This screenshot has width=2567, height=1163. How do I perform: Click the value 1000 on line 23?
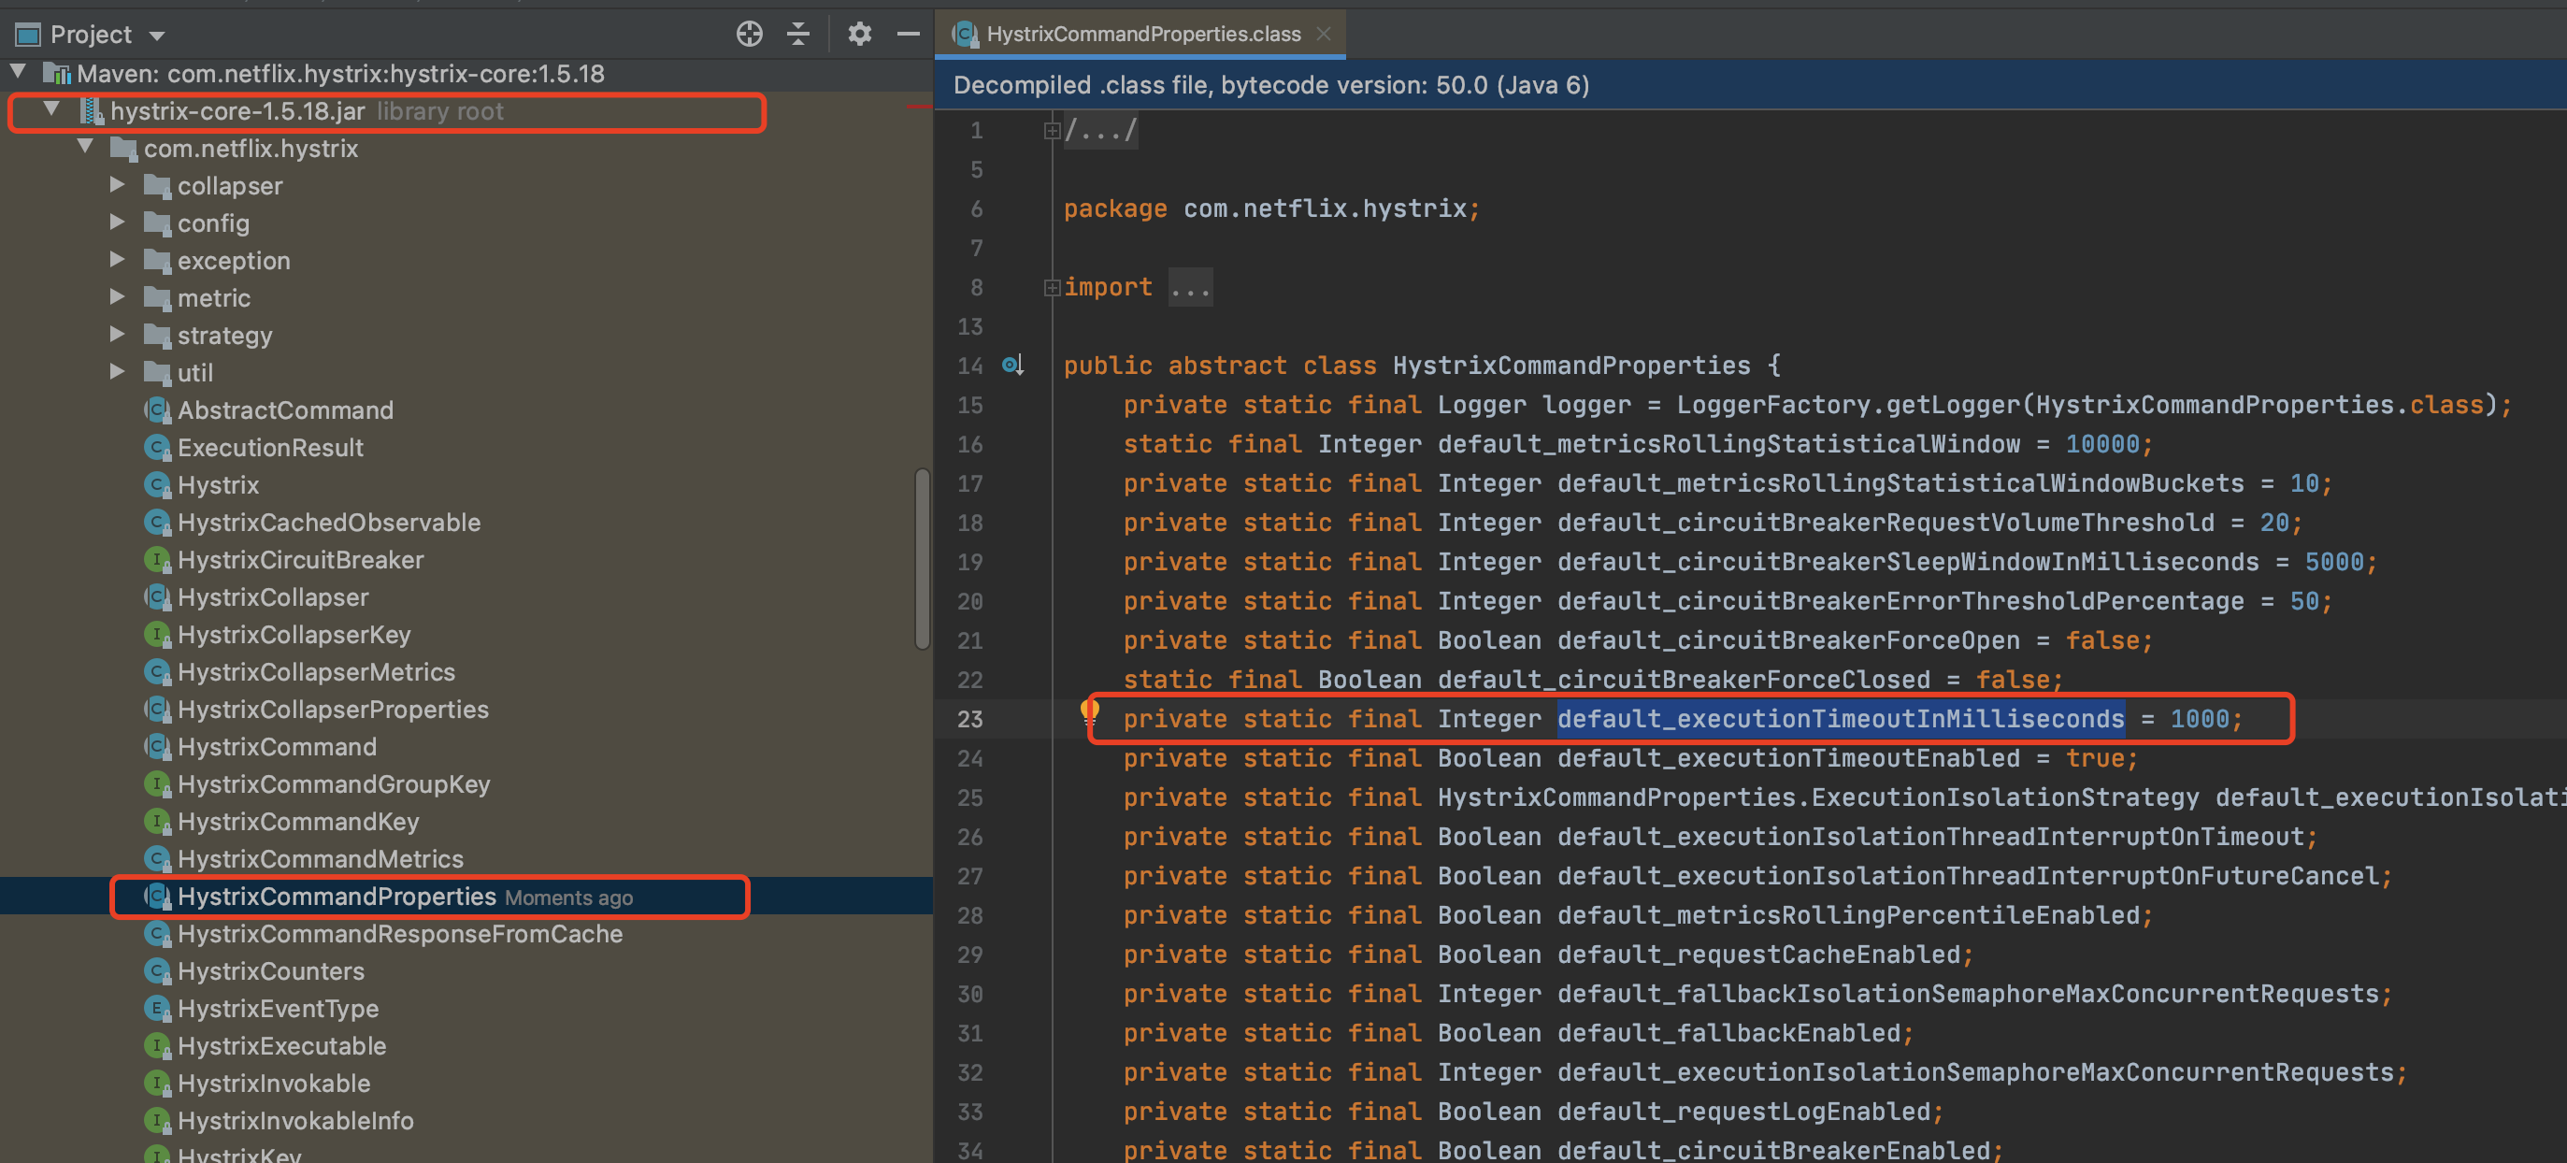pyautogui.click(x=2200, y=719)
